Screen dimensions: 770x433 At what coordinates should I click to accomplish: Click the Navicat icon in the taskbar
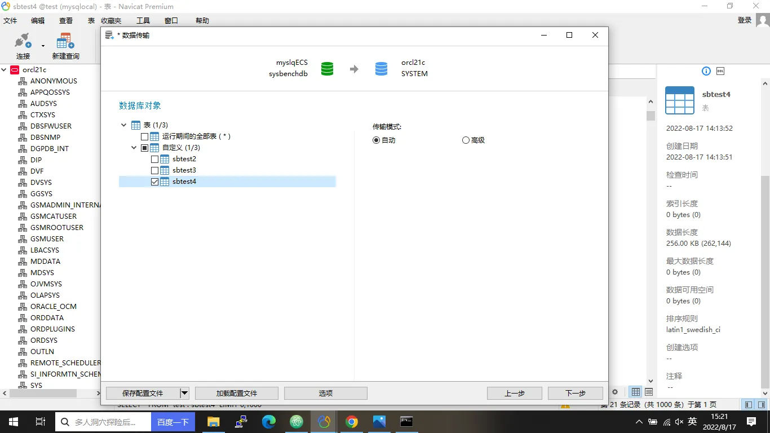click(x=324, y=422)
